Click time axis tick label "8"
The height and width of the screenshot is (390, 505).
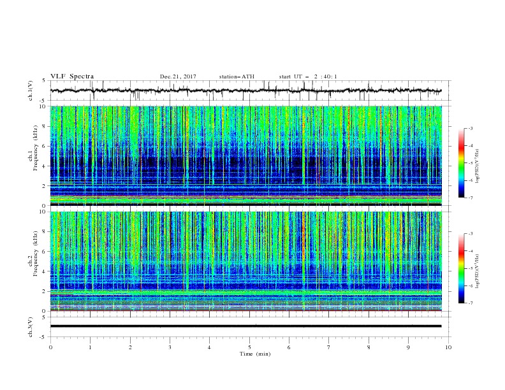(x=369, y=347)
